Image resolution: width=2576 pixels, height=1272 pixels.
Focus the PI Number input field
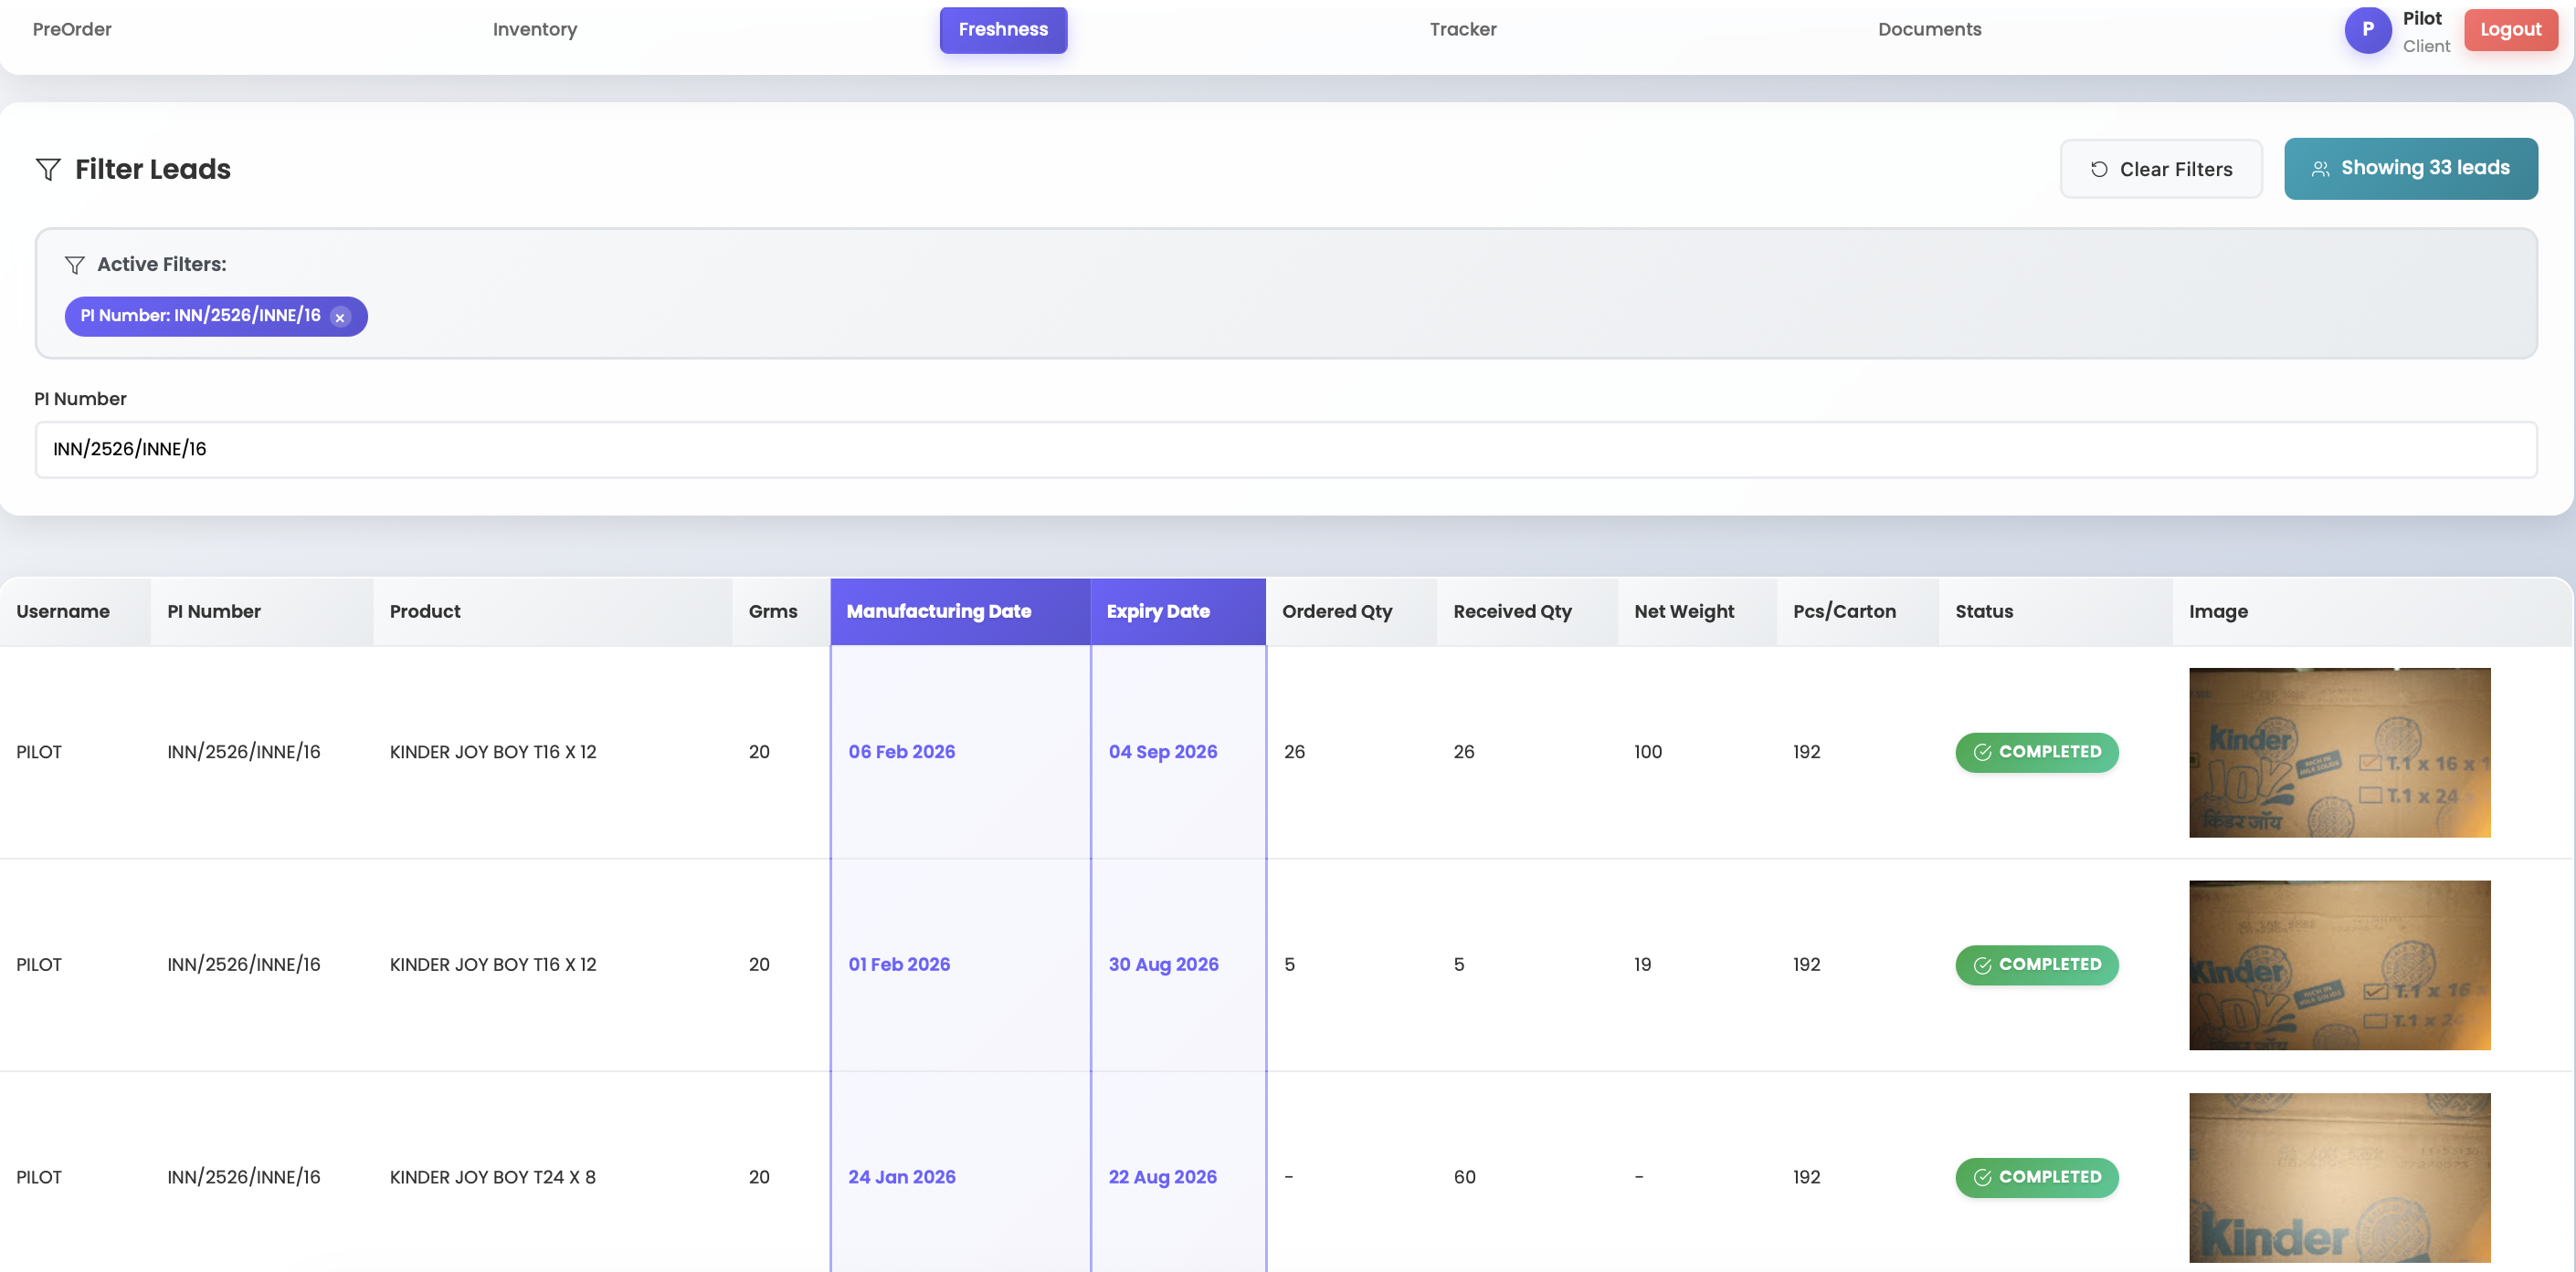tap(1285, 450)
